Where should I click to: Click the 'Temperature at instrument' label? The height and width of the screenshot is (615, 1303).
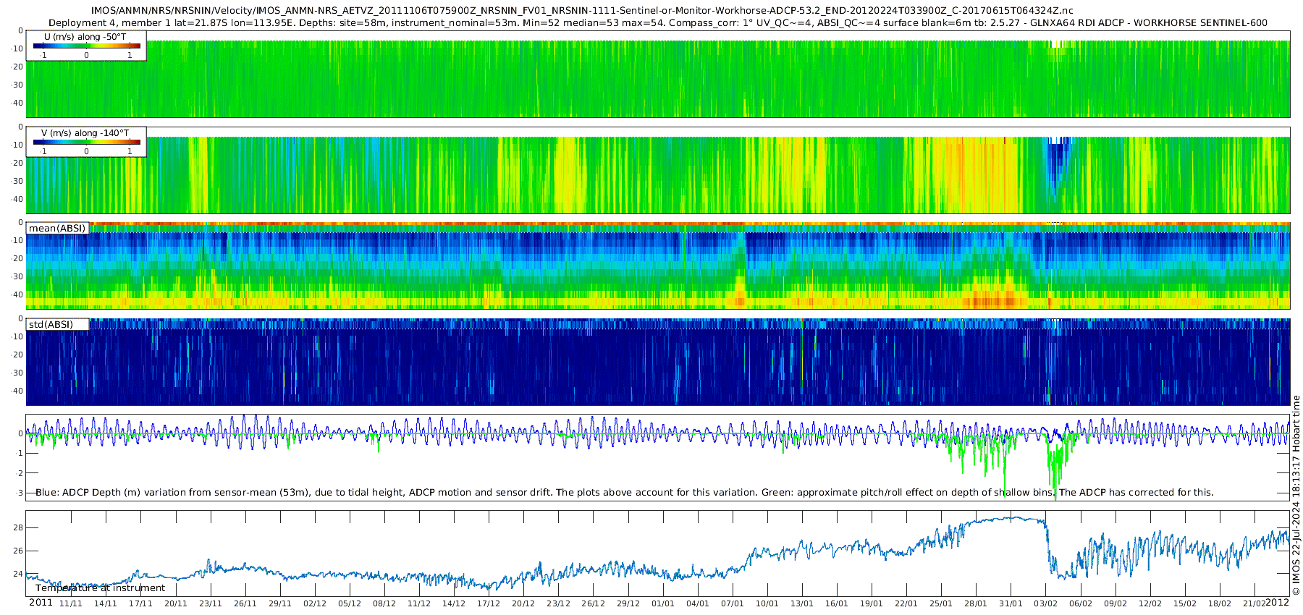100,588
